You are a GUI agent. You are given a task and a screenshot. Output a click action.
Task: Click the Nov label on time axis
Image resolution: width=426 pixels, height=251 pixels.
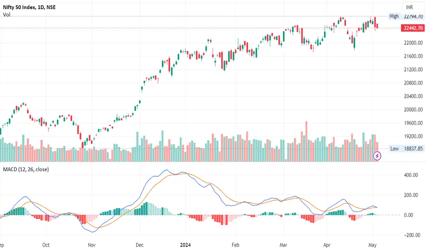91,245
